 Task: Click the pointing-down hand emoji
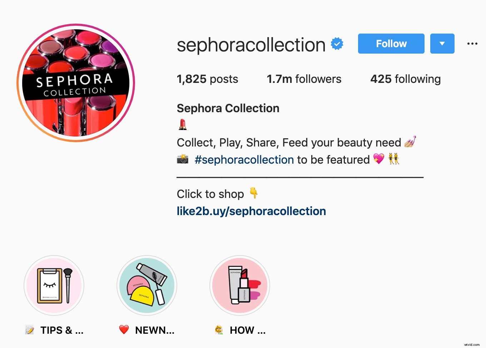[x=254, y=193]
